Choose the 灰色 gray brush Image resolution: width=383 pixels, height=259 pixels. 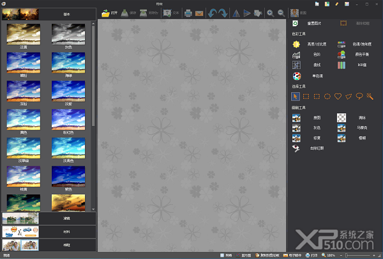point(296,128)
